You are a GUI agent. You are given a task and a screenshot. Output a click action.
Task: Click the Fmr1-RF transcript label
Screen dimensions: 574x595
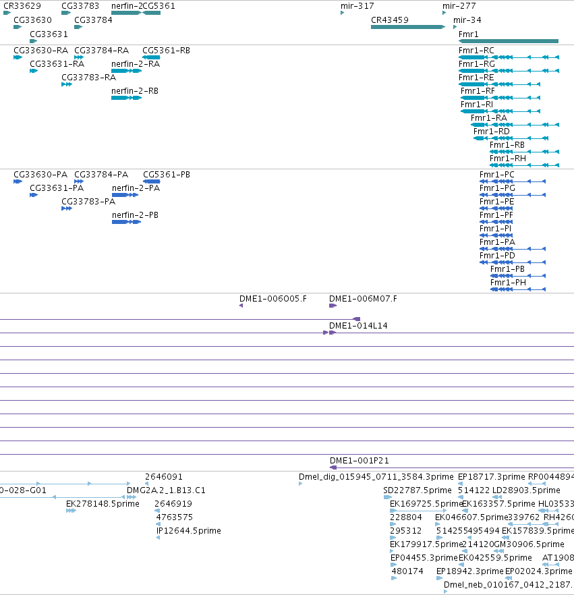point(478,91)
